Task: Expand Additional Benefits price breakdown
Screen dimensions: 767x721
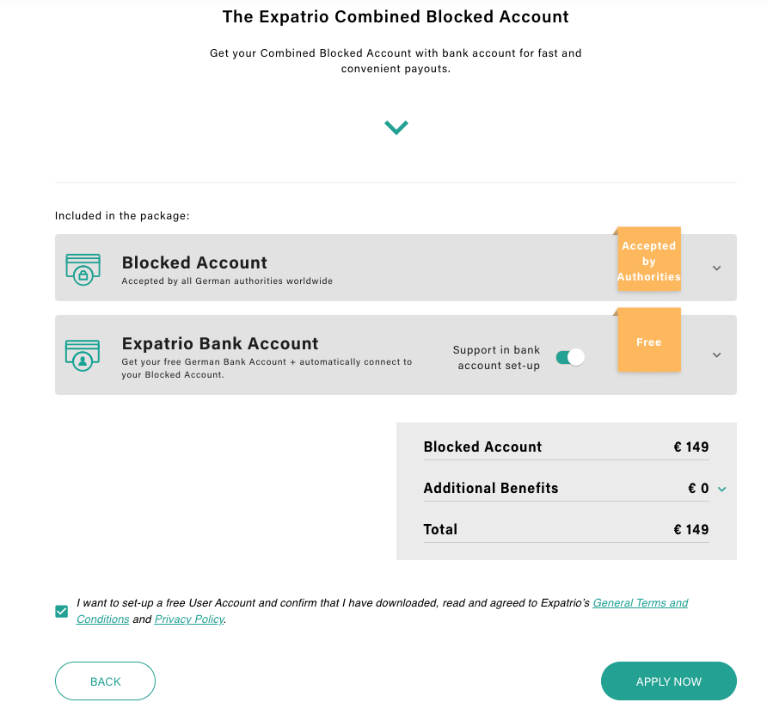Action: 721,490
